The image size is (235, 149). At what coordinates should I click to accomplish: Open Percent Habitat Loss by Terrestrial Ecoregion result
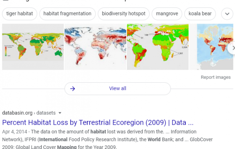98,122
